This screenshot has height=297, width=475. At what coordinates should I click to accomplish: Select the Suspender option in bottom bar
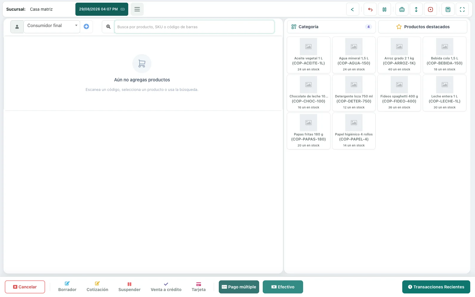click(129, 287)
